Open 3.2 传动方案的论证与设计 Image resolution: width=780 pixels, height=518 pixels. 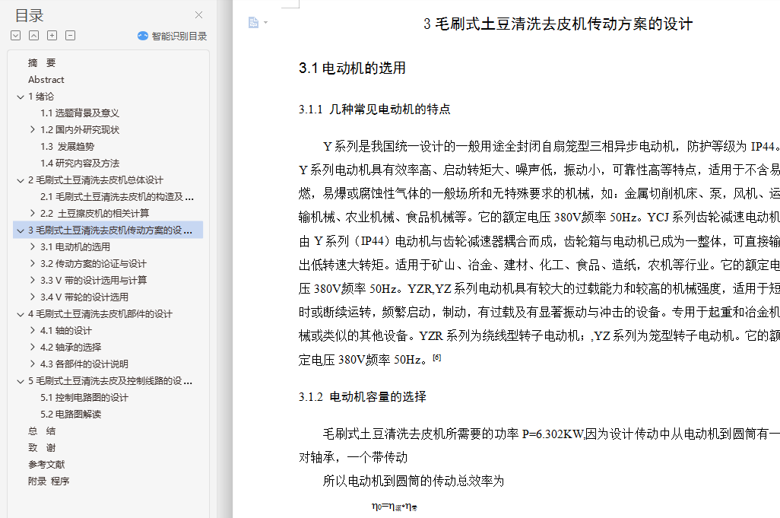(94, 264)
